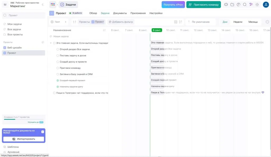Image resolution: width=271 pixels, height=157 pixels.
Task: Open notifications via the bell icon
Action: (226, 4)
